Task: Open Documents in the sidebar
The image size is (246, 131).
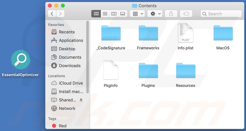Action: [x=67, y=57]
